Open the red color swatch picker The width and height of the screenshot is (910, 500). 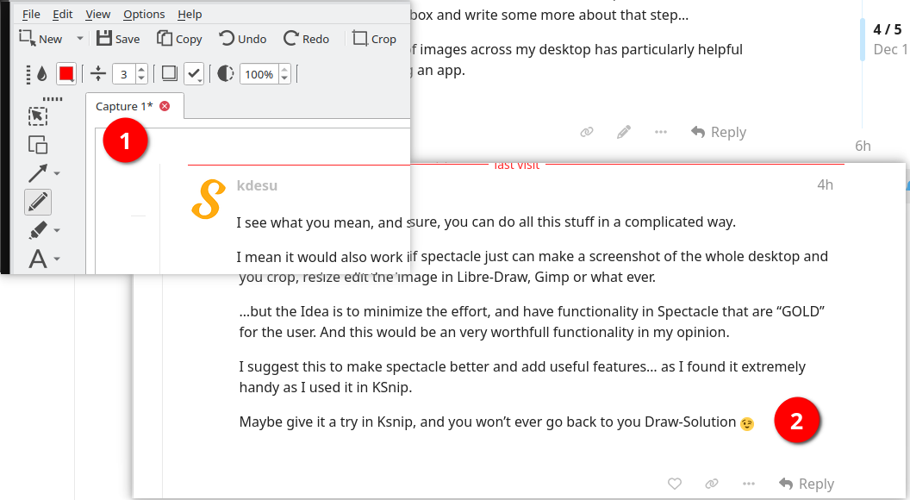tap(66, 74)
